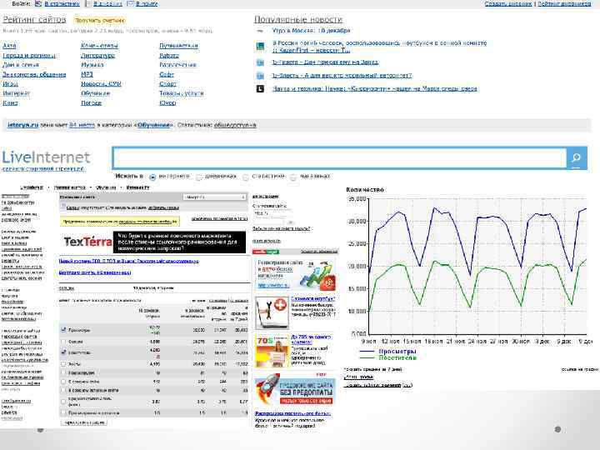The height and width of the screenshot is (450, 600).
Task: Open the 'Литература' category
Action: coord(98,56)
